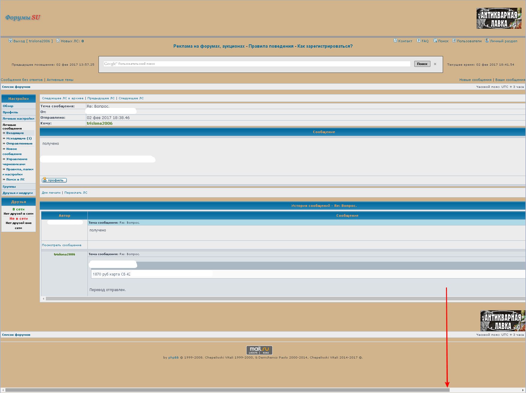Open Входящие in the sidebar
Screen dimensions: 526x393
coord(15,133)
